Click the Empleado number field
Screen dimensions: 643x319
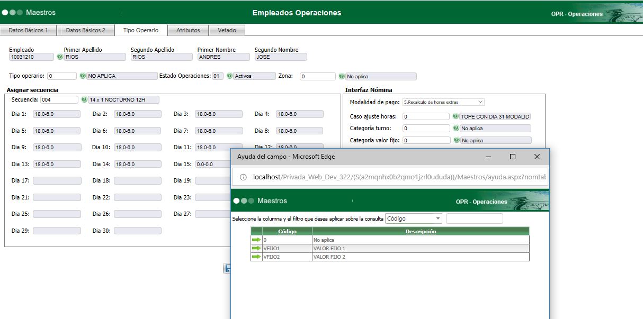(32, 57)
